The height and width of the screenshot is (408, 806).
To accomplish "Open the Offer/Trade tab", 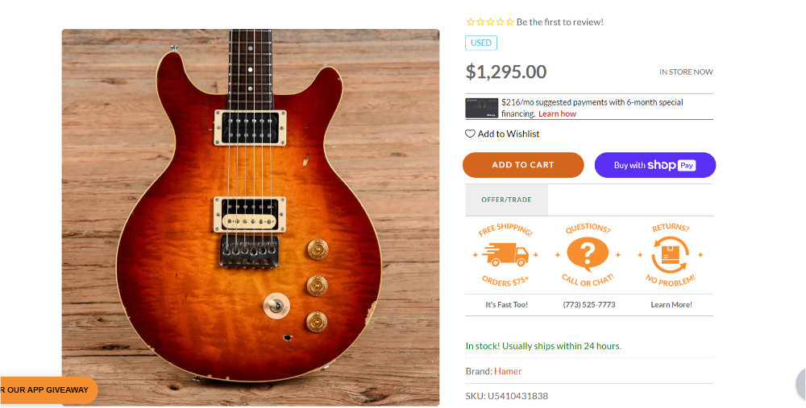I will click(x=506, y=200).
